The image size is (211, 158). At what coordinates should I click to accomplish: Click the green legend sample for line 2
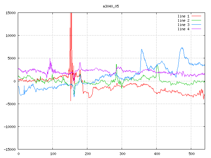point(196,20)
